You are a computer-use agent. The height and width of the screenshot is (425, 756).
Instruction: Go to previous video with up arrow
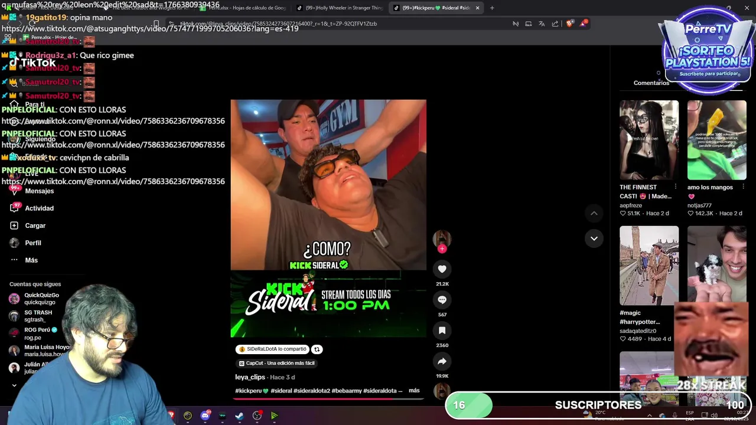(x=594, y=213)
